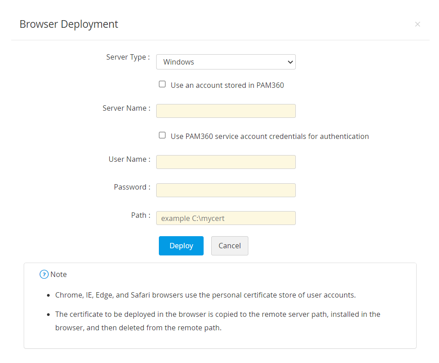Click the 'Browser Deployment' dialog title

(x=69, y=24)
